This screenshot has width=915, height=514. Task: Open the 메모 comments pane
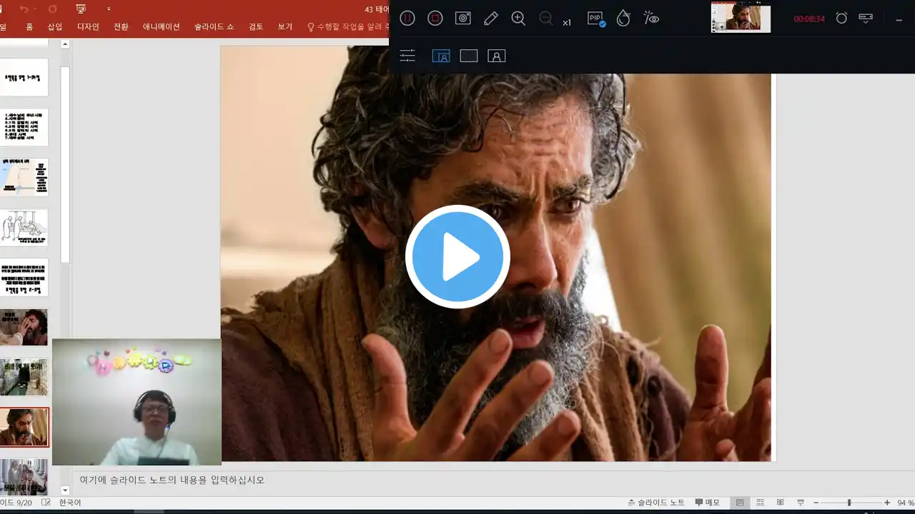(707, 503)
